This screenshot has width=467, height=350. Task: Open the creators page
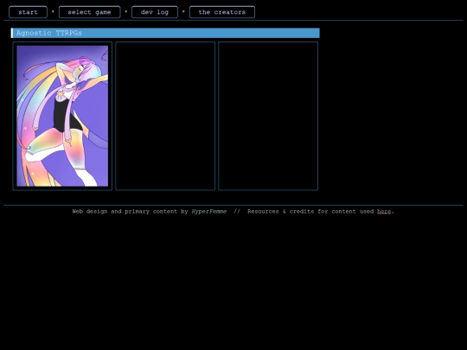222,12
